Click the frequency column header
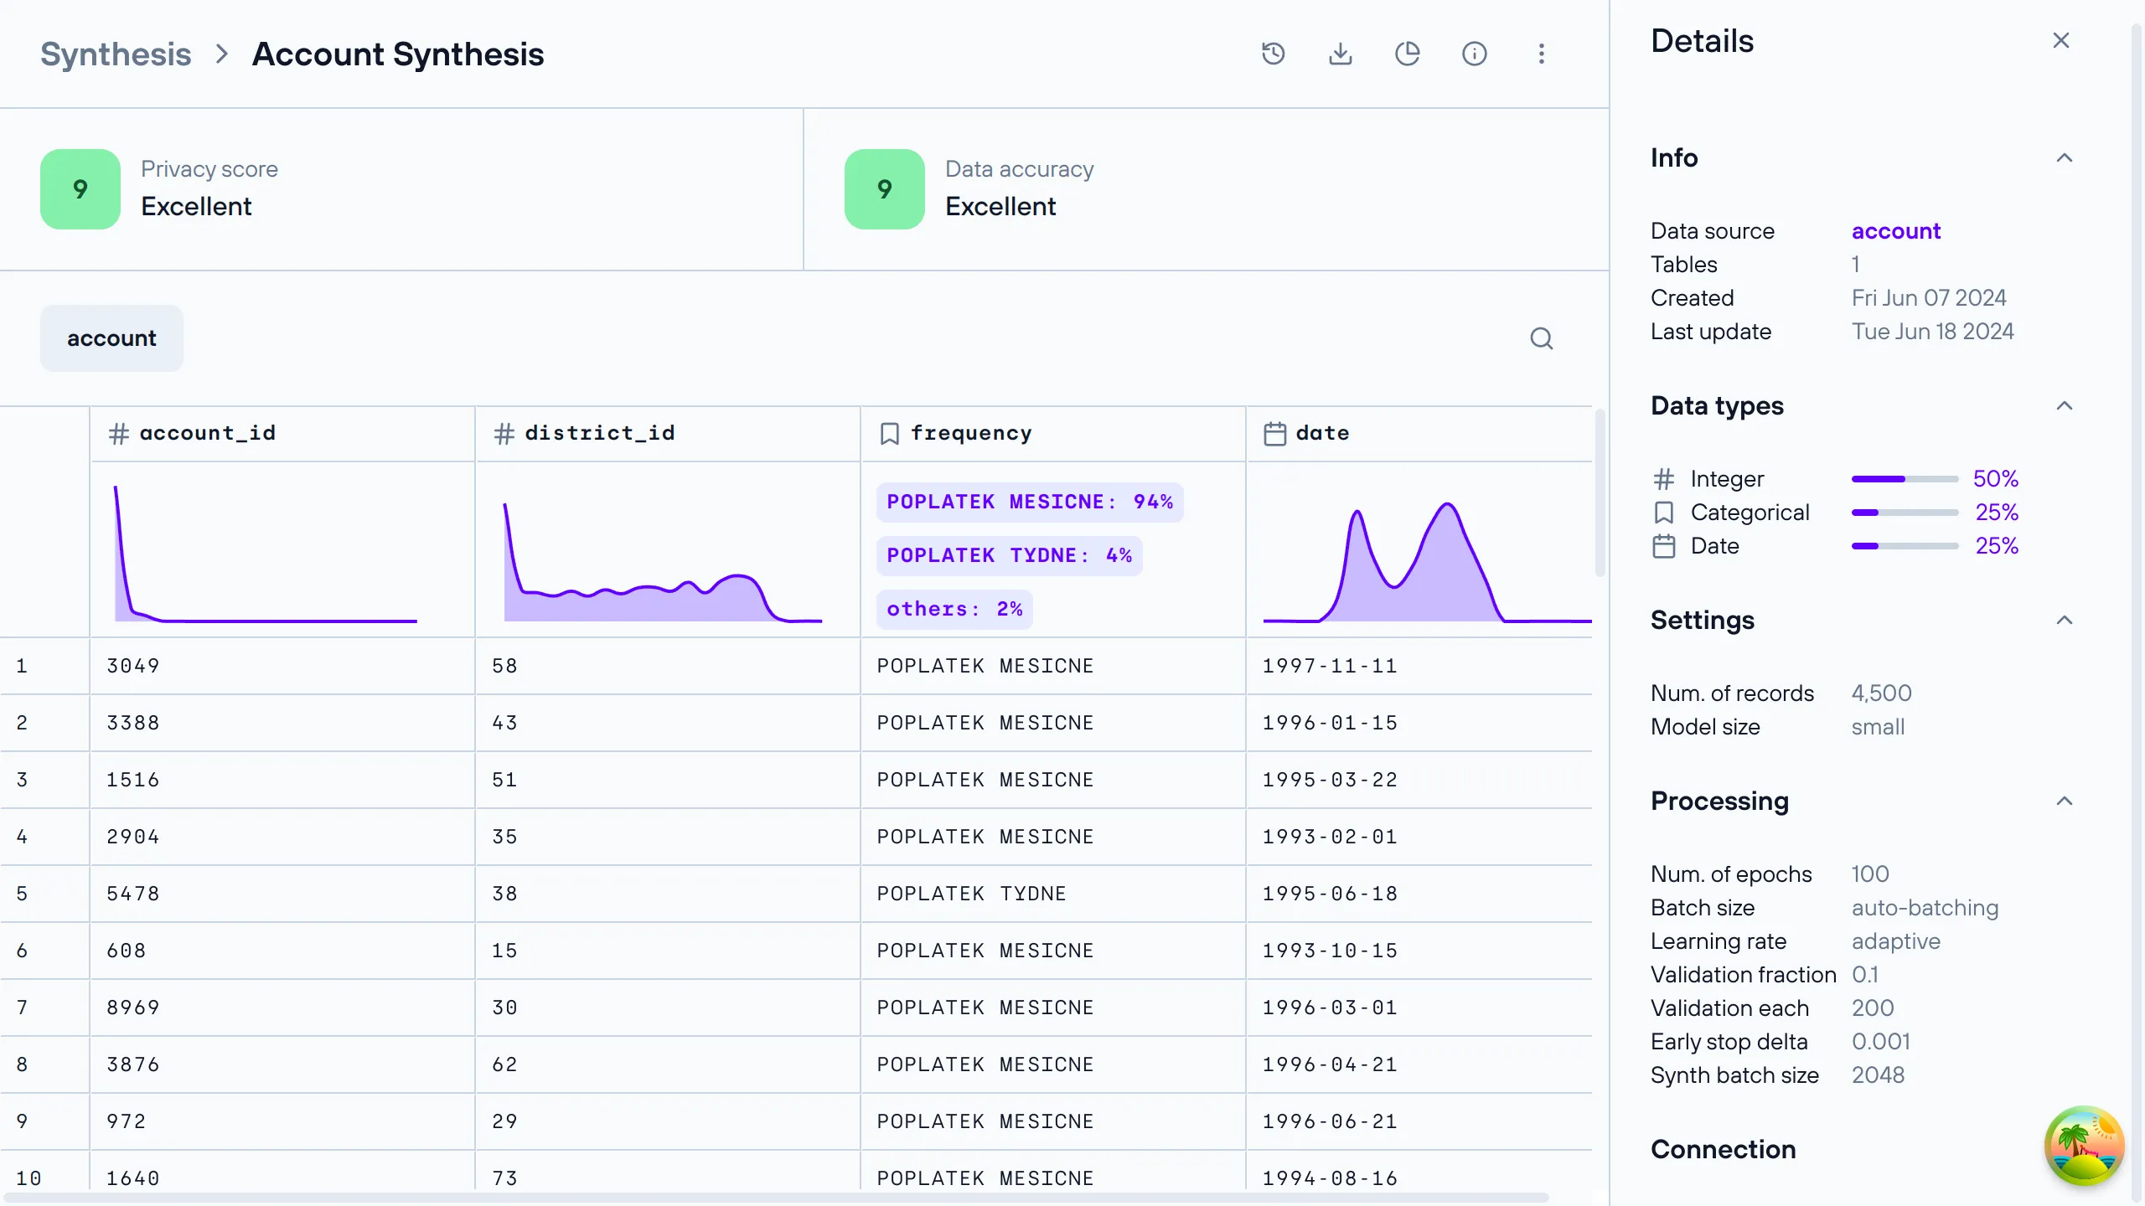2145x1206 pixels. [x=1053, y=434]
